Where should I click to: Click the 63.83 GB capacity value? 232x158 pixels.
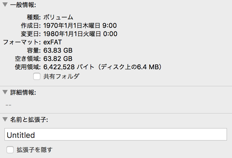[x=58, y=51]
